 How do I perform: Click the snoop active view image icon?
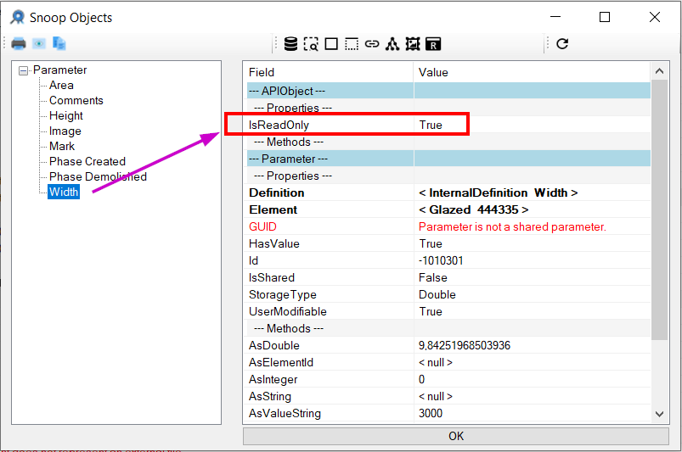coord(413,44)
